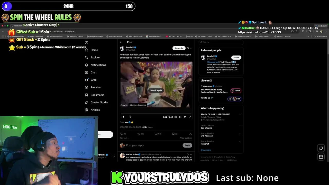Image resolution: width=329 pixels, height=185 pixels.
Task: Click Grok icon on Mariza Hofer reply
Action: [188, 154]
